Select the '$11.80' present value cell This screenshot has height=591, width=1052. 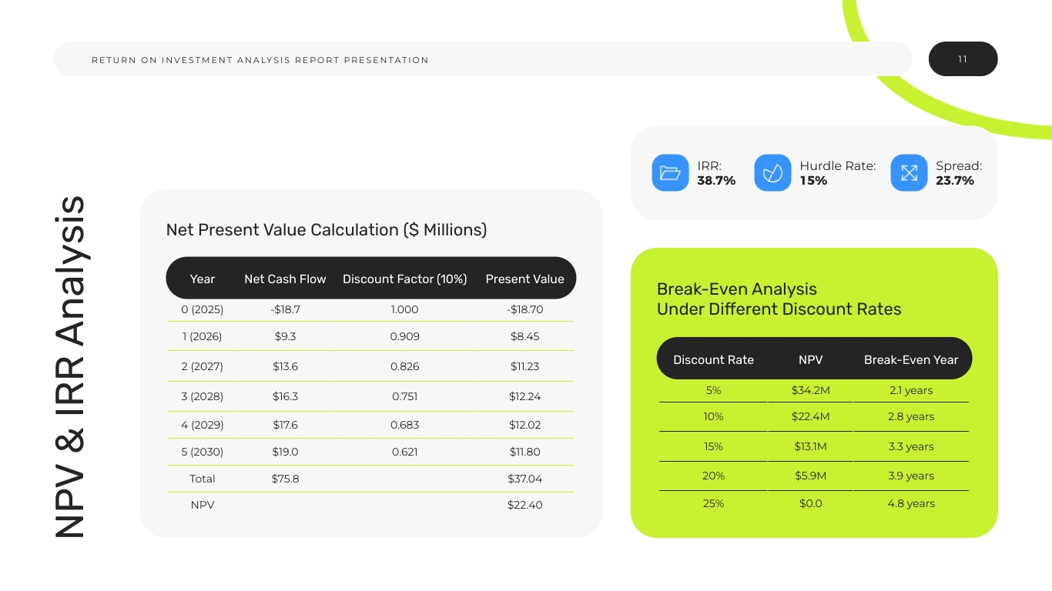[x=525, y=452]
